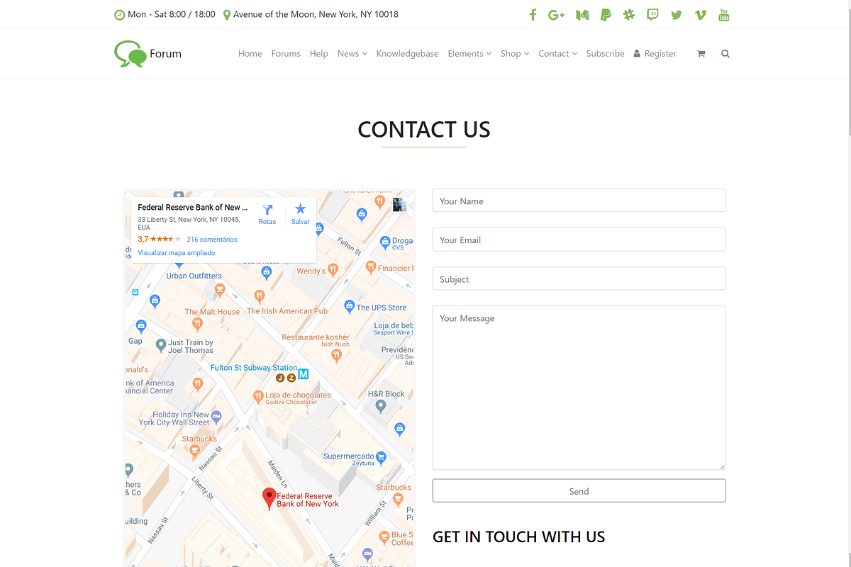Expand the Elements dropdown menu
The image size is (851, 567).
pos(469,54)
